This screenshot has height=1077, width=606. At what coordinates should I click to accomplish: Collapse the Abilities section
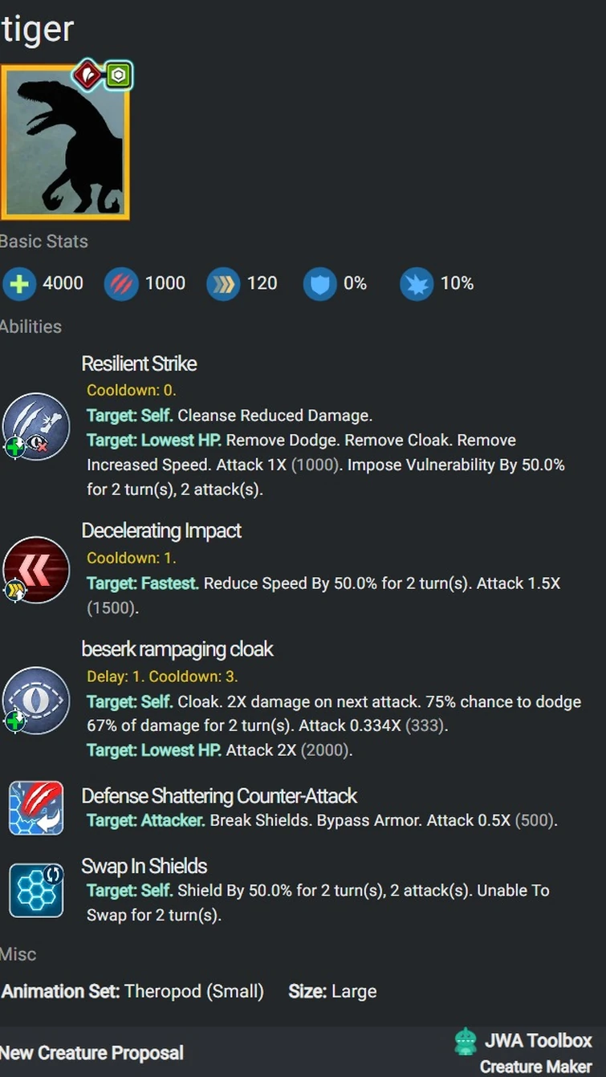[31, 327]
